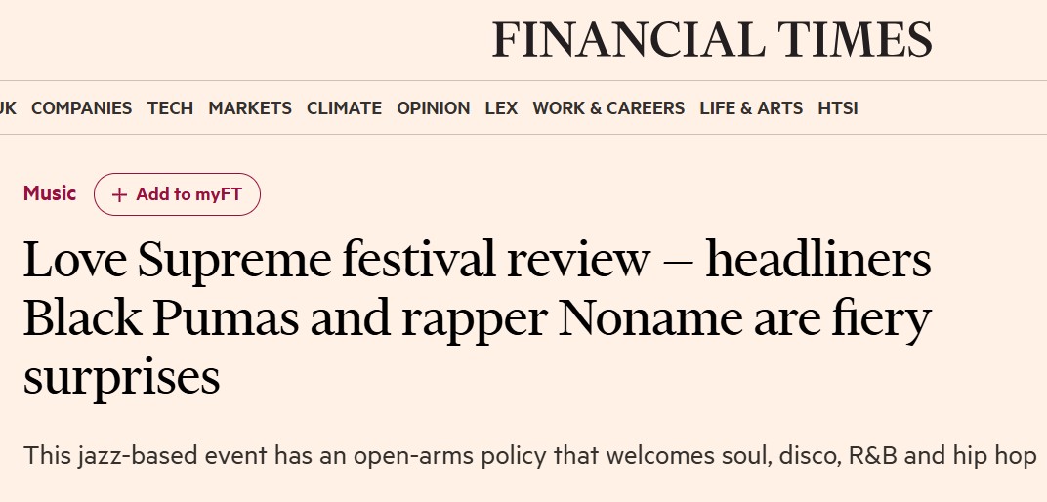The width and height of the screenshot is (1047, 502).
Task: Go to the Financial Times homepage logo
Action: (712, 40)
